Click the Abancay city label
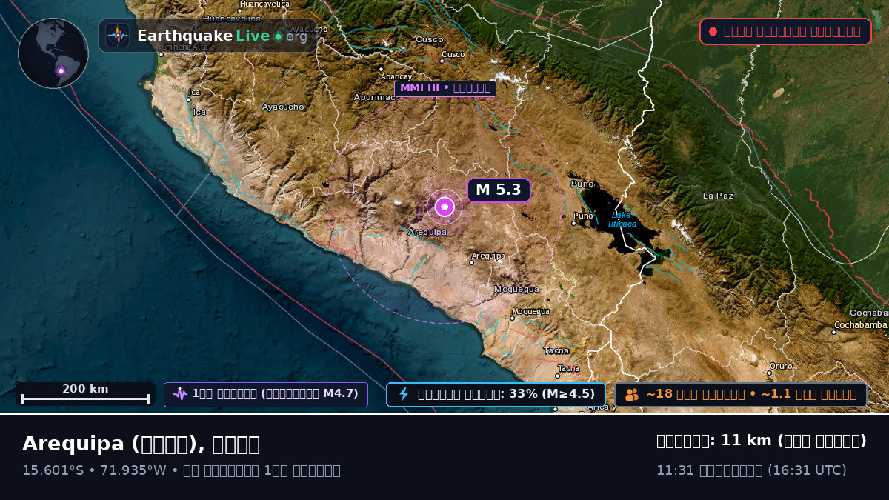 click(396, 76)
